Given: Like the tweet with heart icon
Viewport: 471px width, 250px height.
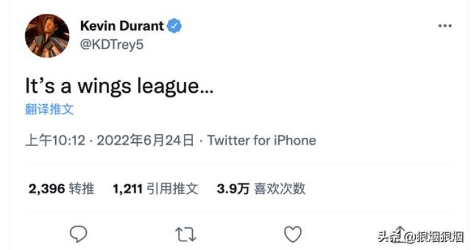Looking at the screenshot, I should click(x=293, y=234).
